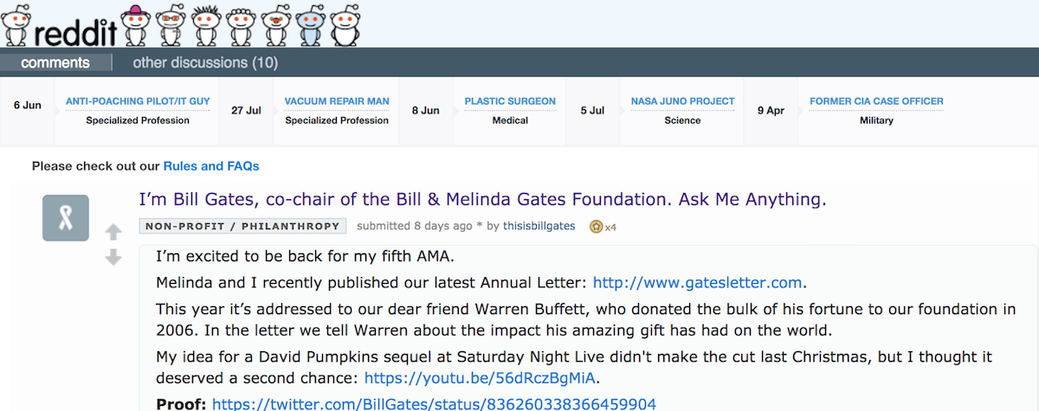Click the reddit logo text
The image size is (1039, 411).
77,32
